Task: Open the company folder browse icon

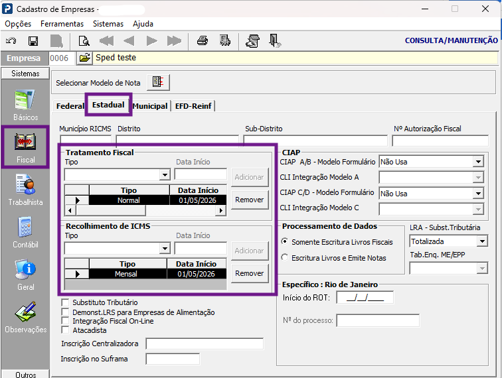Action: pos(84,58)
